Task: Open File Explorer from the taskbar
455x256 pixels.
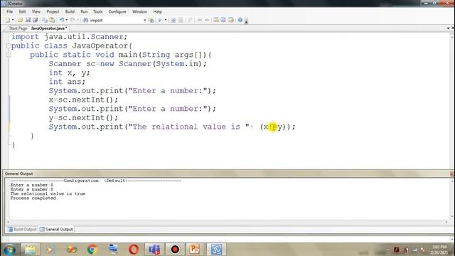Action: (30, 250)
